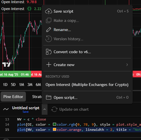This screenshot has height=140, width=141.
Task: Click the blue Save link under Untitled script
Action: 26,112
